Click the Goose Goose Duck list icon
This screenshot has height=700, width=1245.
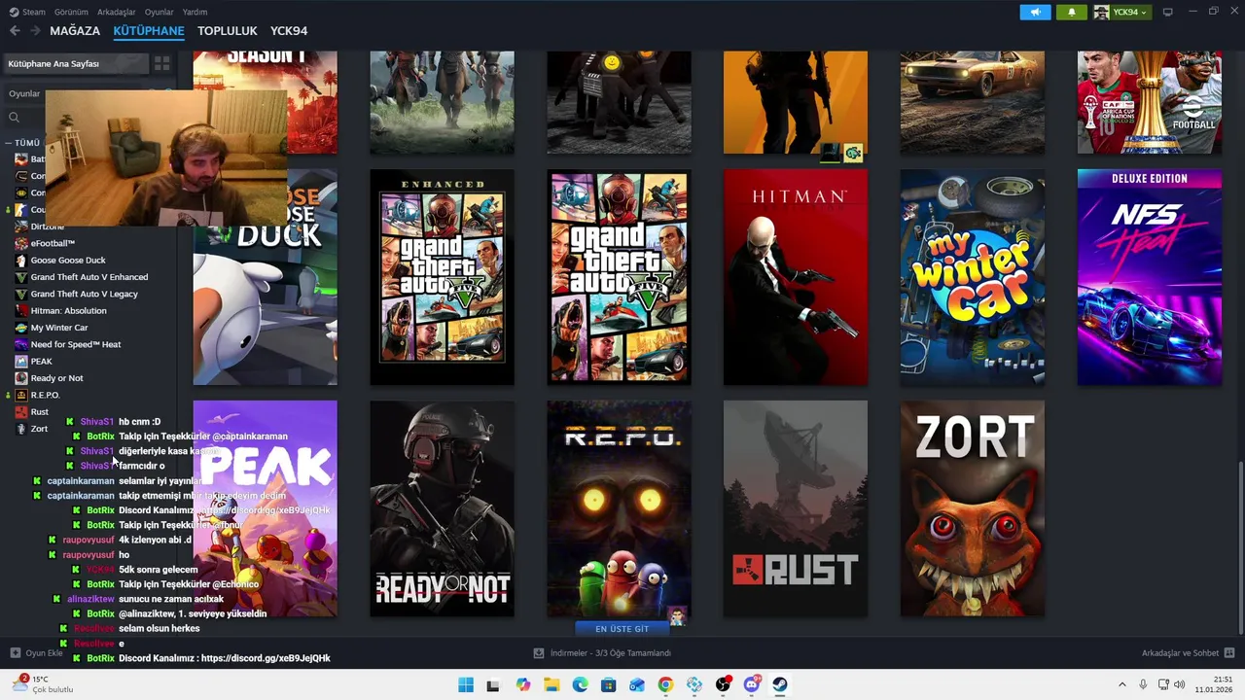(21, 261)
